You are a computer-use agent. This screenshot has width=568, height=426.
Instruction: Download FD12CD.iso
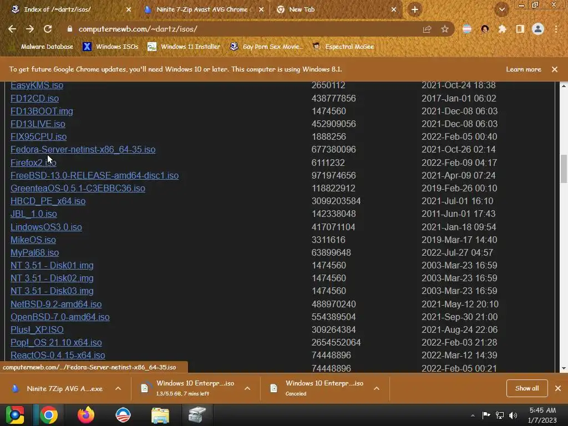[x=35, y=98]
